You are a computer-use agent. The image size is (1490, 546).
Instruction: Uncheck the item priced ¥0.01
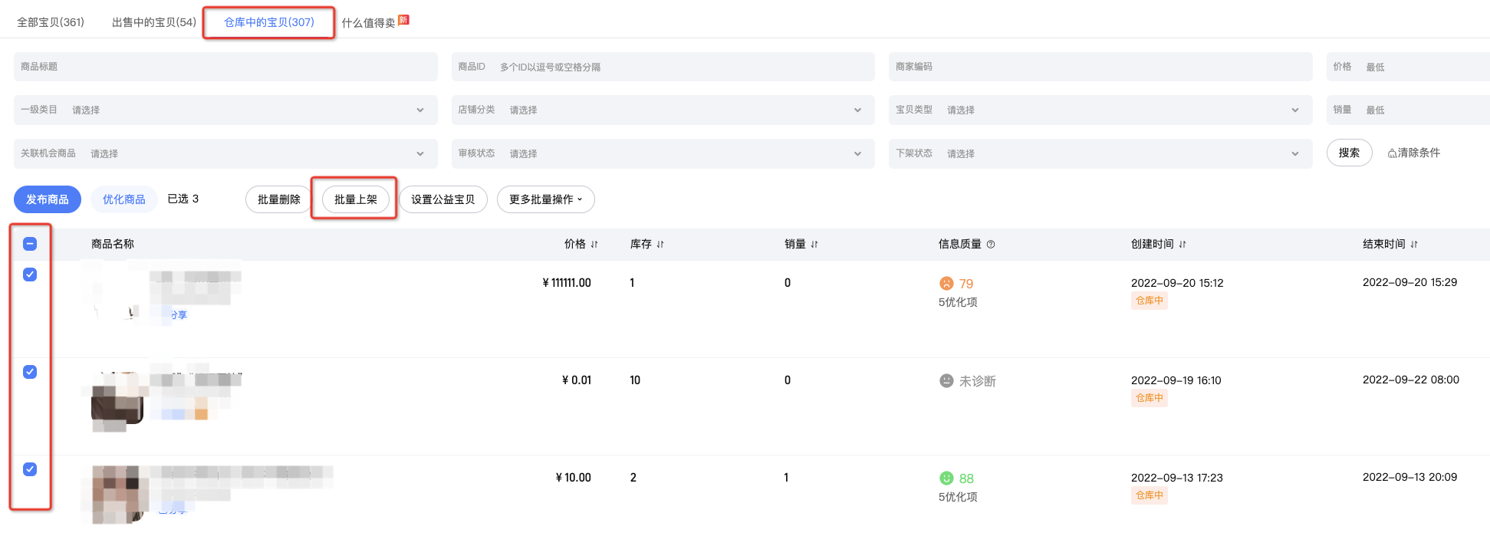tap(30, 372)
